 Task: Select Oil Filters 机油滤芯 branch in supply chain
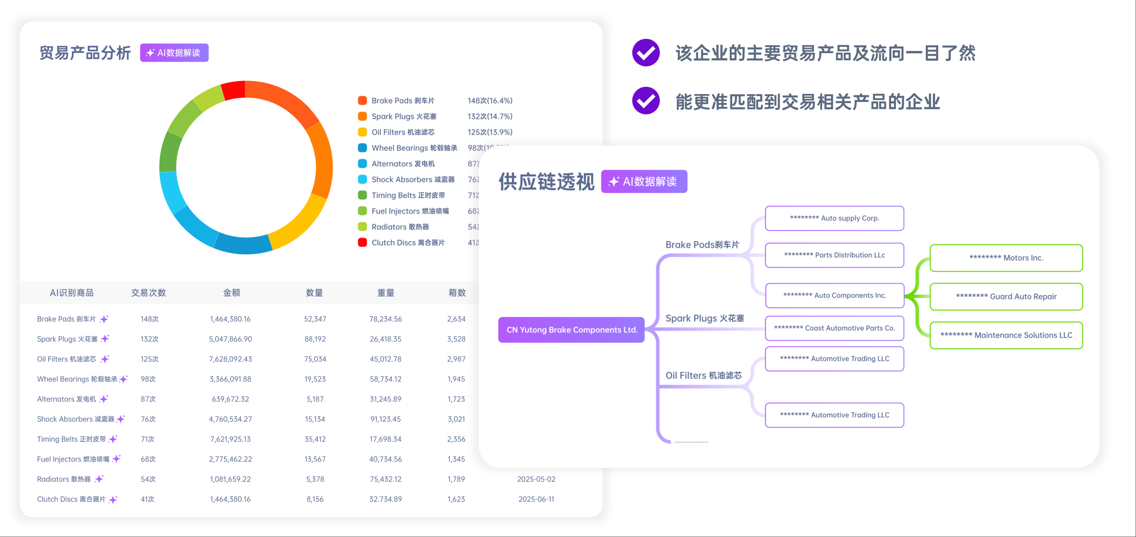point(704,376)
